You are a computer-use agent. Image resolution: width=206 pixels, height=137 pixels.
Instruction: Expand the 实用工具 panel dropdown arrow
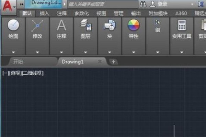(182, 52)
